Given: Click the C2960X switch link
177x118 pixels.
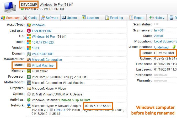Looking at the screenshot, I should tap(60, 110).
